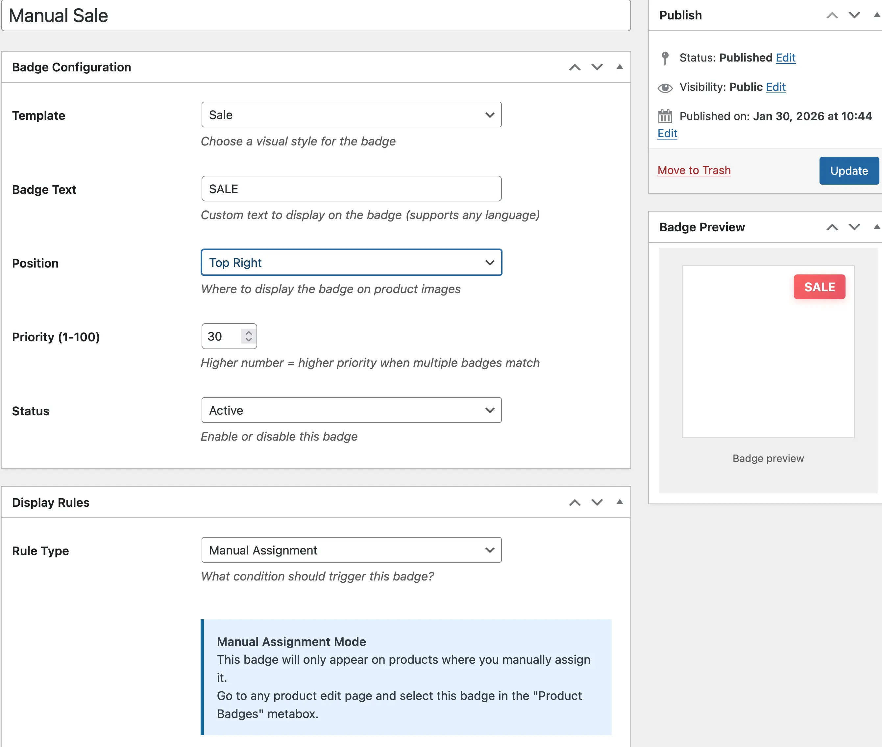Move Badge Configuration panel up

coord(574,67)
